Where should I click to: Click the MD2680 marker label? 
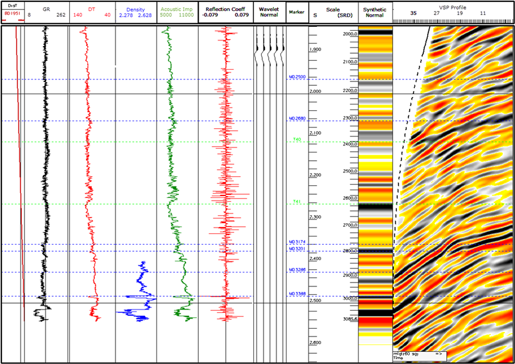(298, 119)
